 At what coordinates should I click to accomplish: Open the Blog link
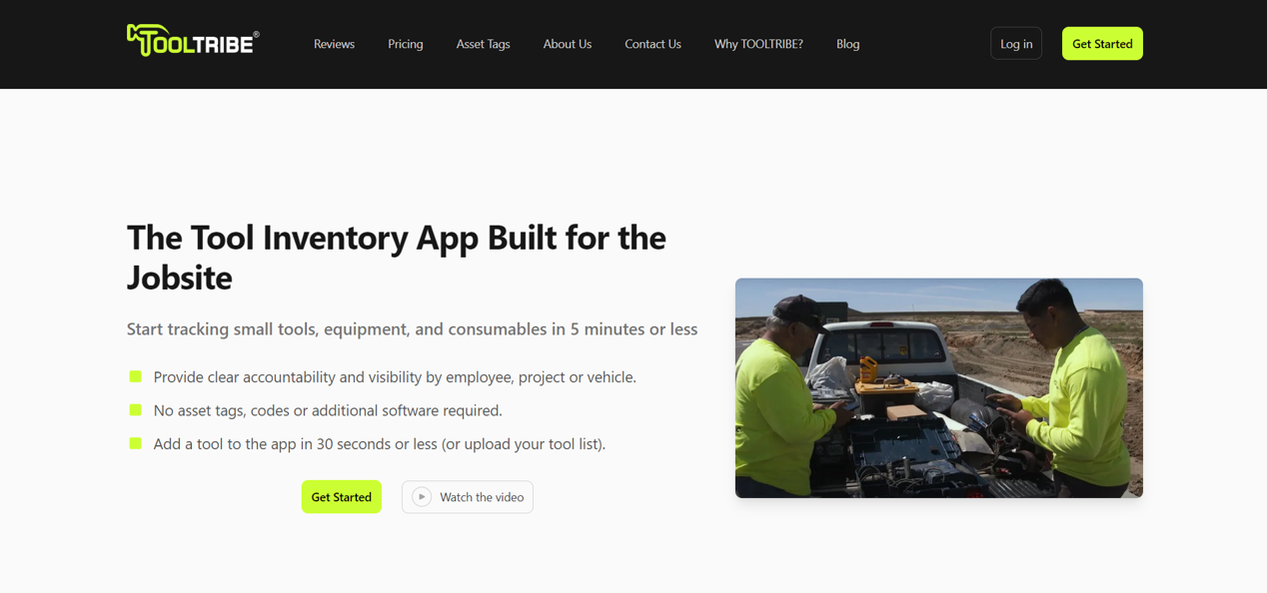coord(848,44)
